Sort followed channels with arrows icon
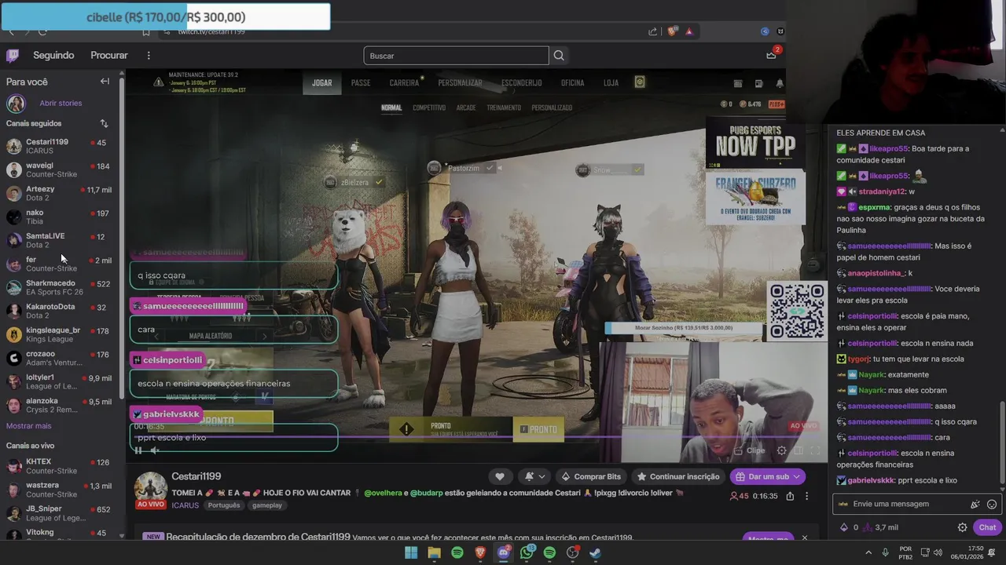The image size is (1006, 565). click(x=104, y=123)
